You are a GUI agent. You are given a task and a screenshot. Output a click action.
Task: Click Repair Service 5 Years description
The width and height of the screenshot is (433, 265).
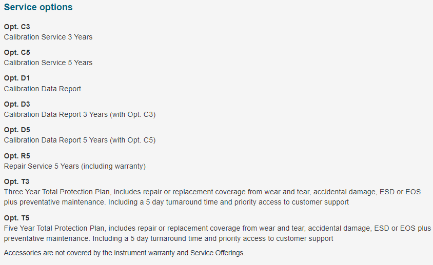74,166
